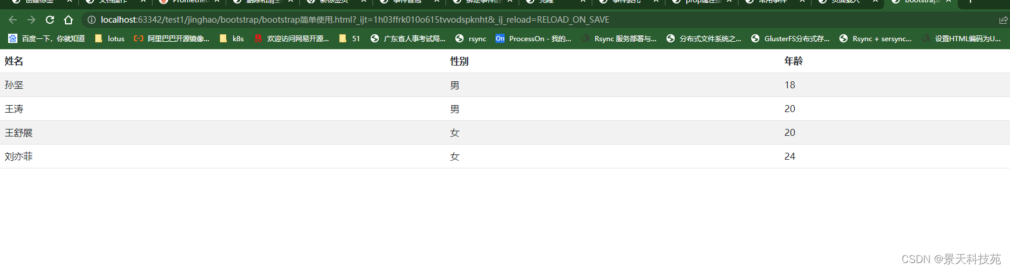
Task: Click the gender cell in 刘亦菲's row
Action: point(455,156)
